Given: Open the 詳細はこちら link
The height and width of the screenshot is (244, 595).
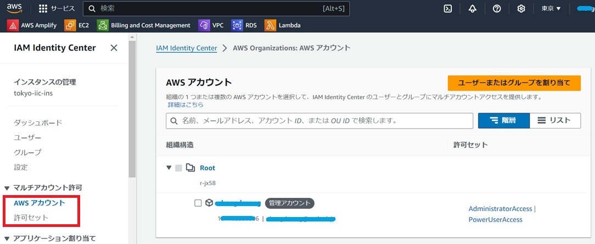Looking at the screenshot, I should (186, 104).
